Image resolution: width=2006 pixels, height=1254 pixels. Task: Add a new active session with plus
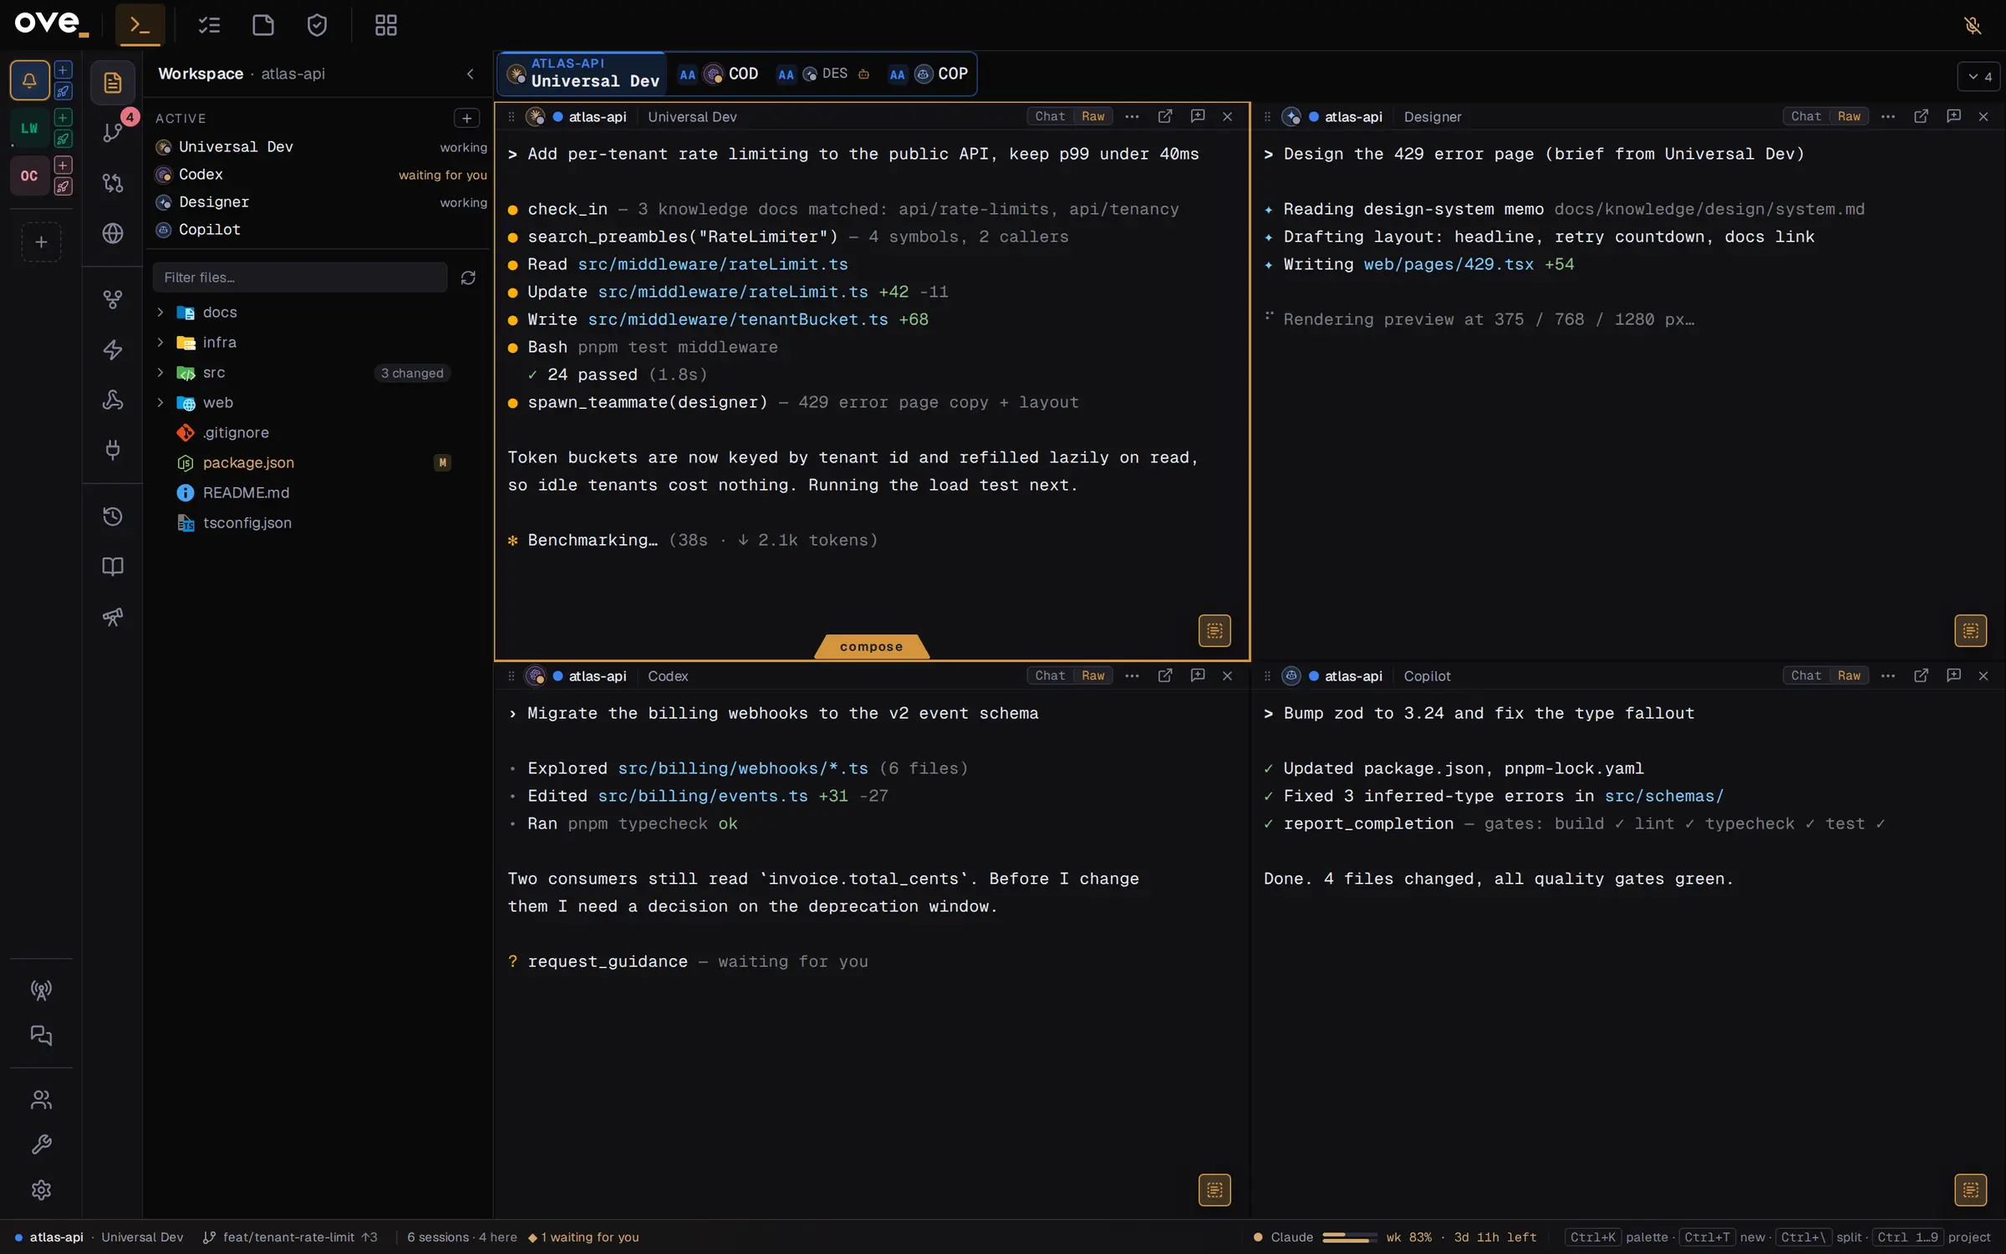[467, 118]
